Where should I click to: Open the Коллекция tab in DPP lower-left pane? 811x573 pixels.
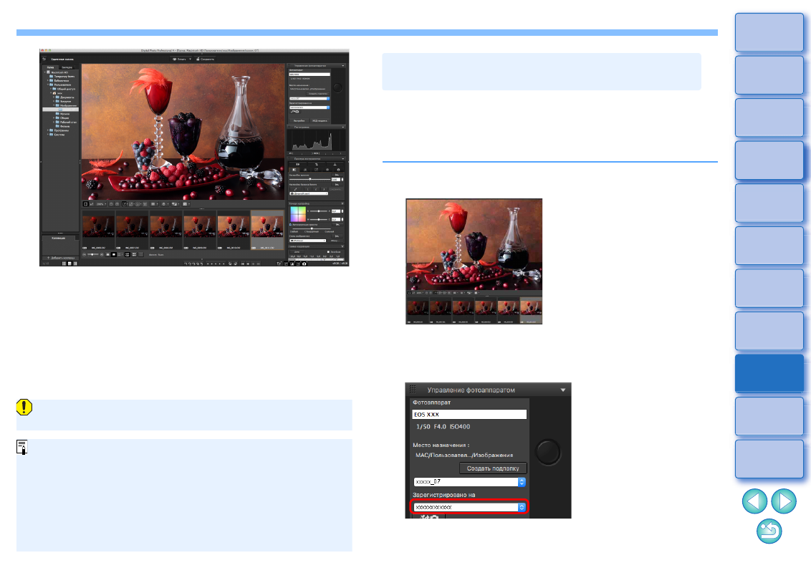tap(59, 238)
